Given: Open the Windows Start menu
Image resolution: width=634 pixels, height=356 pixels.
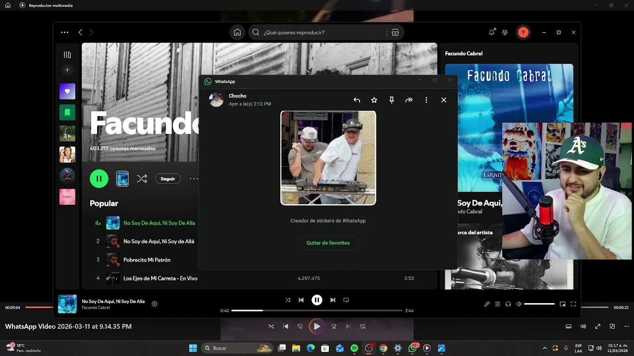Looking at the screenshot, I should 193,348.
